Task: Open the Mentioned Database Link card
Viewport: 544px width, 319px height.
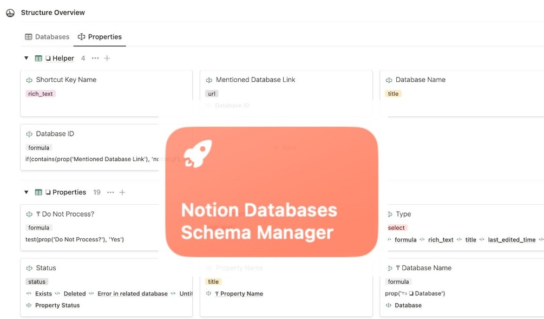Action: tap(286, 94)
